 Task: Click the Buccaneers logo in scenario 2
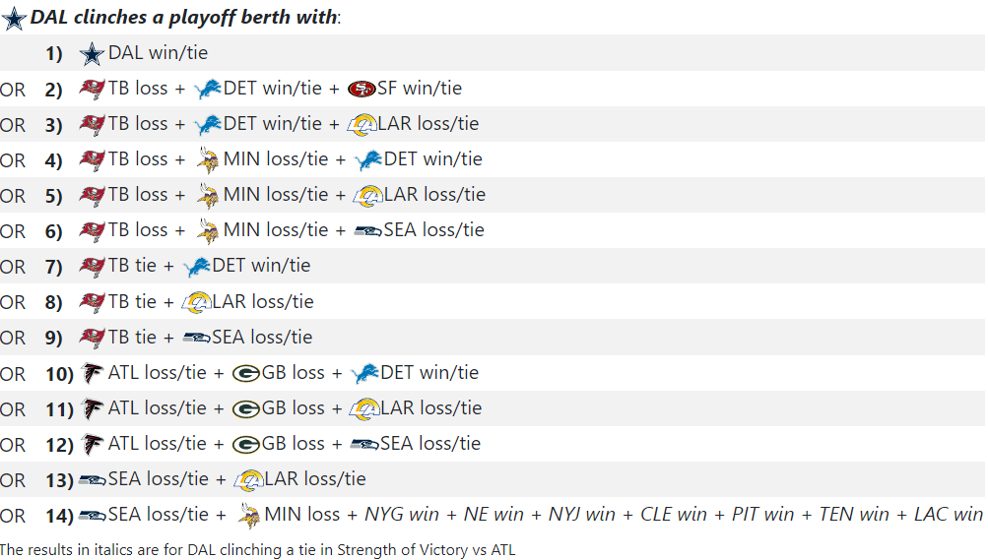pos(92,89)
